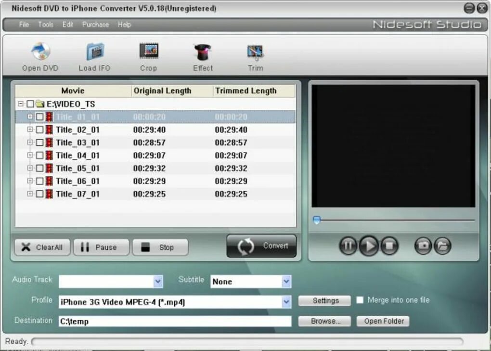Viewport: 491px width, 351px height.
Task: Expand the Title_03_01 node
Action: [30, 142]
